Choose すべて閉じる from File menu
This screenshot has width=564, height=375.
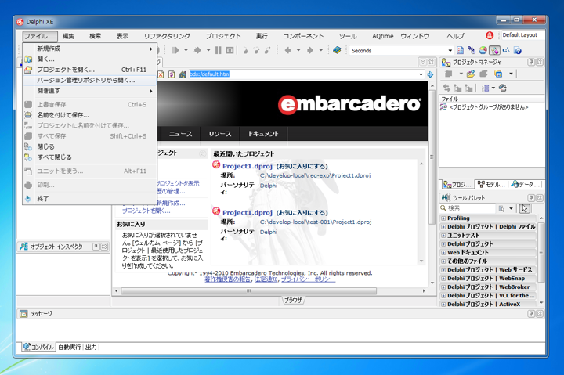(90, 157)
